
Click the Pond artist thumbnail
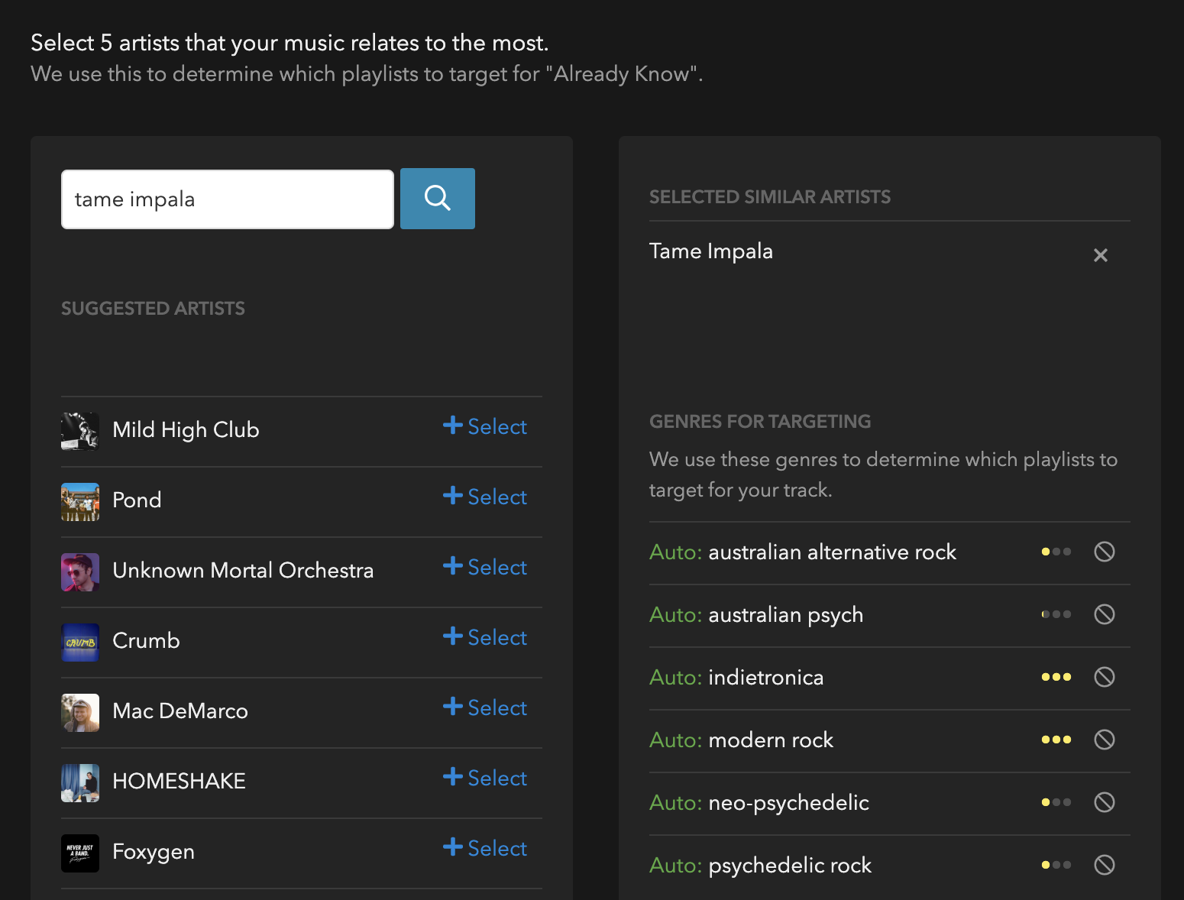[80, 502]
